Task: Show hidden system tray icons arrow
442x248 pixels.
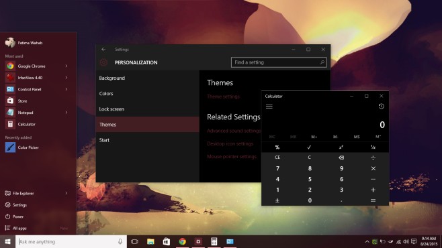Action: click(x=367, y=241)
